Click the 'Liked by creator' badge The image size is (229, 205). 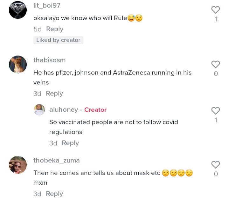58,40
